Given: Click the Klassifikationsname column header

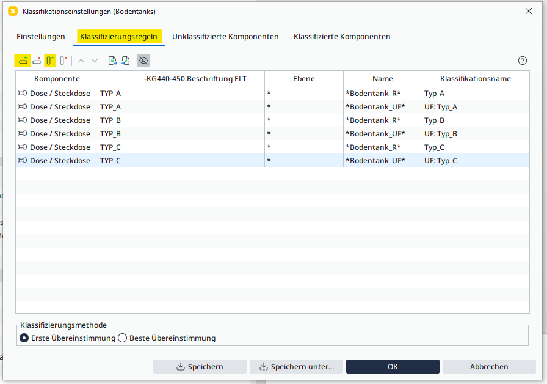Looking at the screenshot, I should [x=475, y=79].
